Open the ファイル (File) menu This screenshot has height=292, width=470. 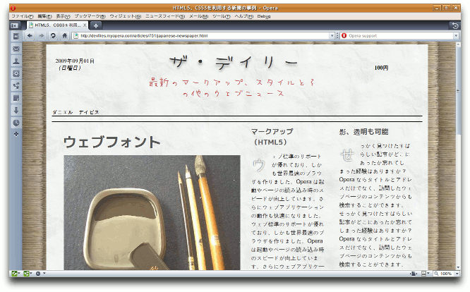point(22,16)
